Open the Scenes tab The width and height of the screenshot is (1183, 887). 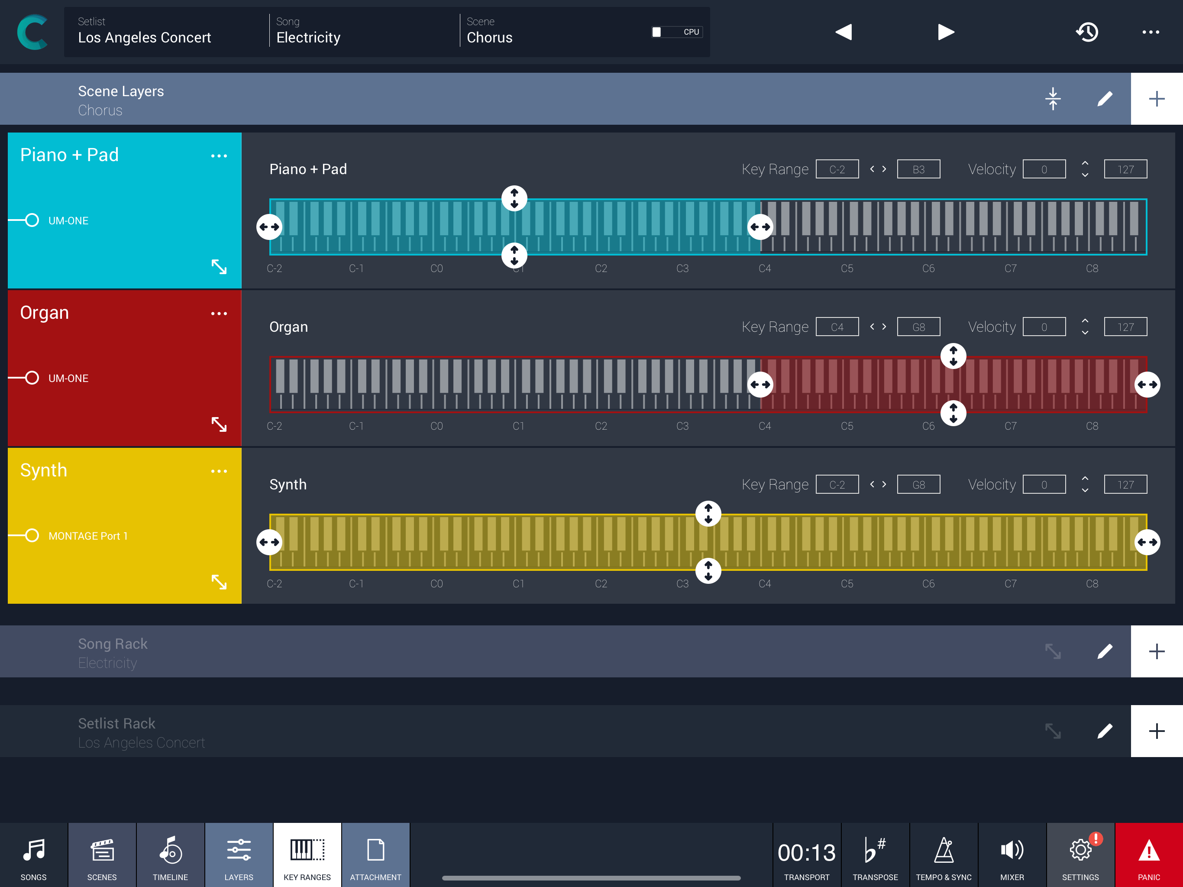[x=102, y=855]
